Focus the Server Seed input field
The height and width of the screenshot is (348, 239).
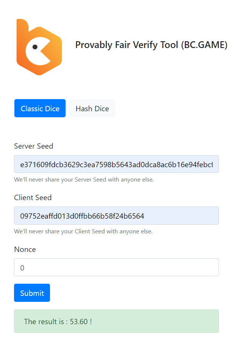pos(116,164)
